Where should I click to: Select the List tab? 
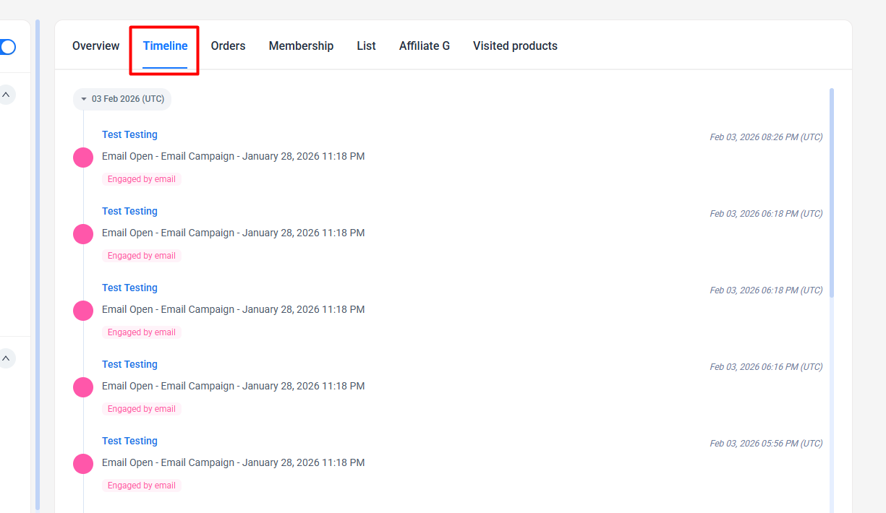[x=366, y=46]
